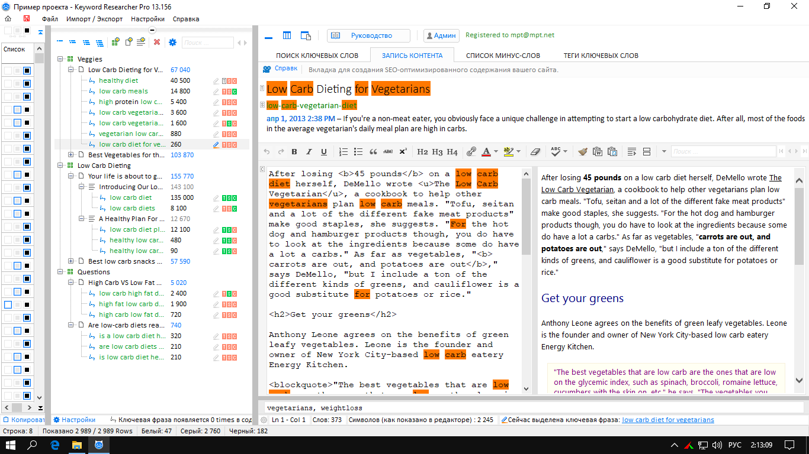The image size is (809, 454).
Task: Toggle the list box beside the high protein low c row
Action: [x=17, y=109]
